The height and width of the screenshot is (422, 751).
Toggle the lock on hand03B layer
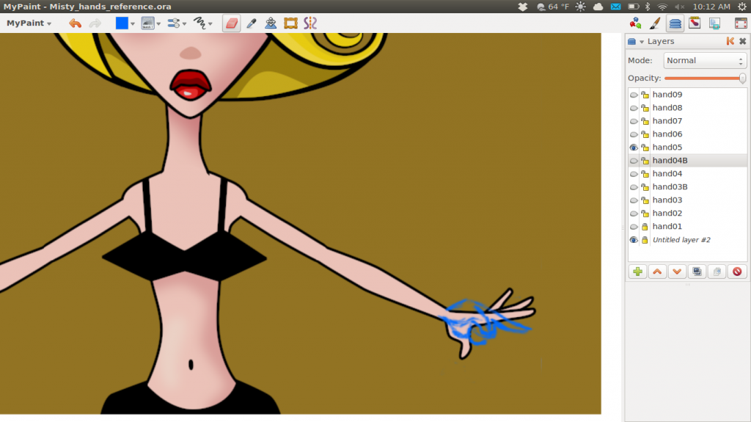[645, 187]
